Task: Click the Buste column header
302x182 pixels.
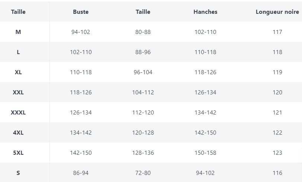Action: (81, 12)
